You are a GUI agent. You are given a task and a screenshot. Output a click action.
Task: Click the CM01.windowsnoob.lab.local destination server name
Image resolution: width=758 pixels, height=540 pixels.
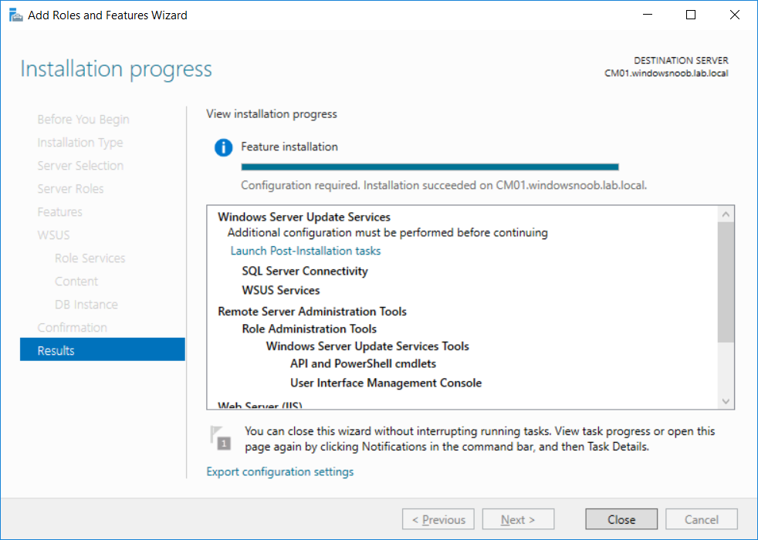coord(666,73)
